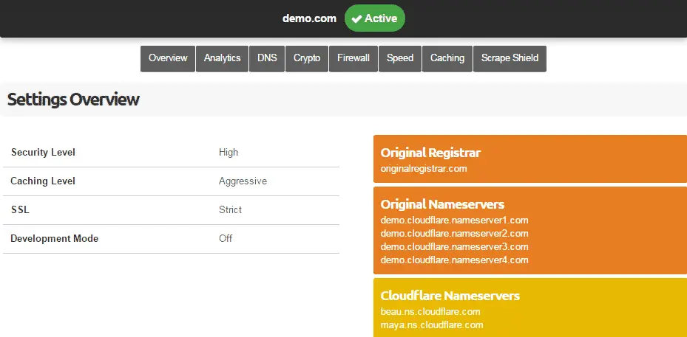This screenshot has width=687, height=337.
Task: Click the High security level value
Action: point(229,152)
